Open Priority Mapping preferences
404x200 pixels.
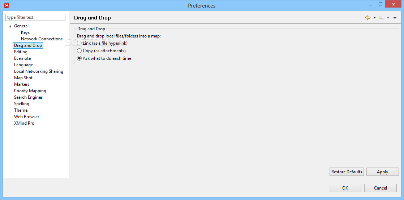pos(30,91)
